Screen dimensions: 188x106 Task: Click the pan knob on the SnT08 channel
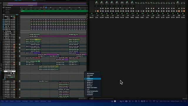112,3
